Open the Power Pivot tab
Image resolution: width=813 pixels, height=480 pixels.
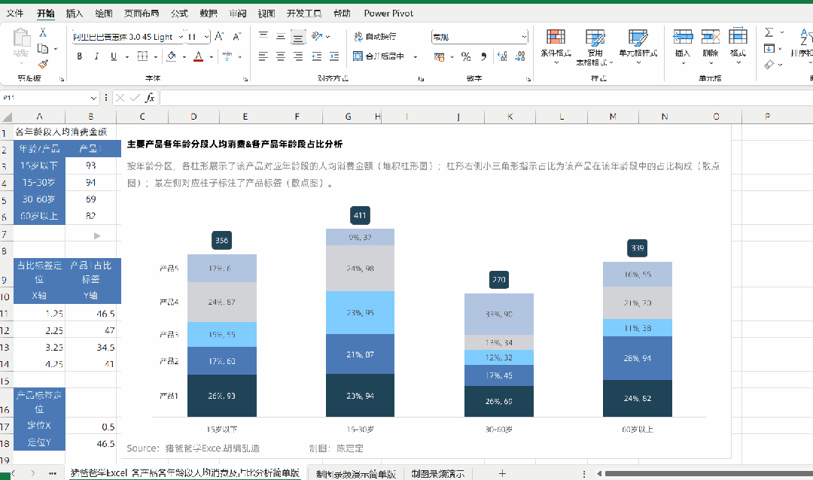click(389, 14)
